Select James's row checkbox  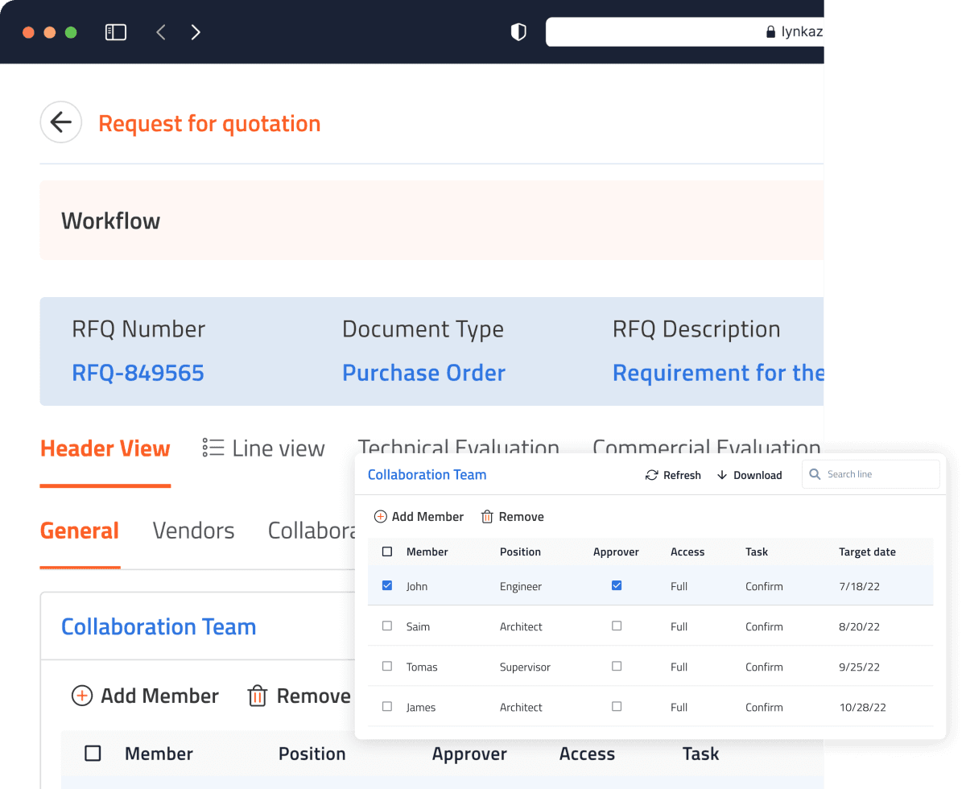point(387,706)
